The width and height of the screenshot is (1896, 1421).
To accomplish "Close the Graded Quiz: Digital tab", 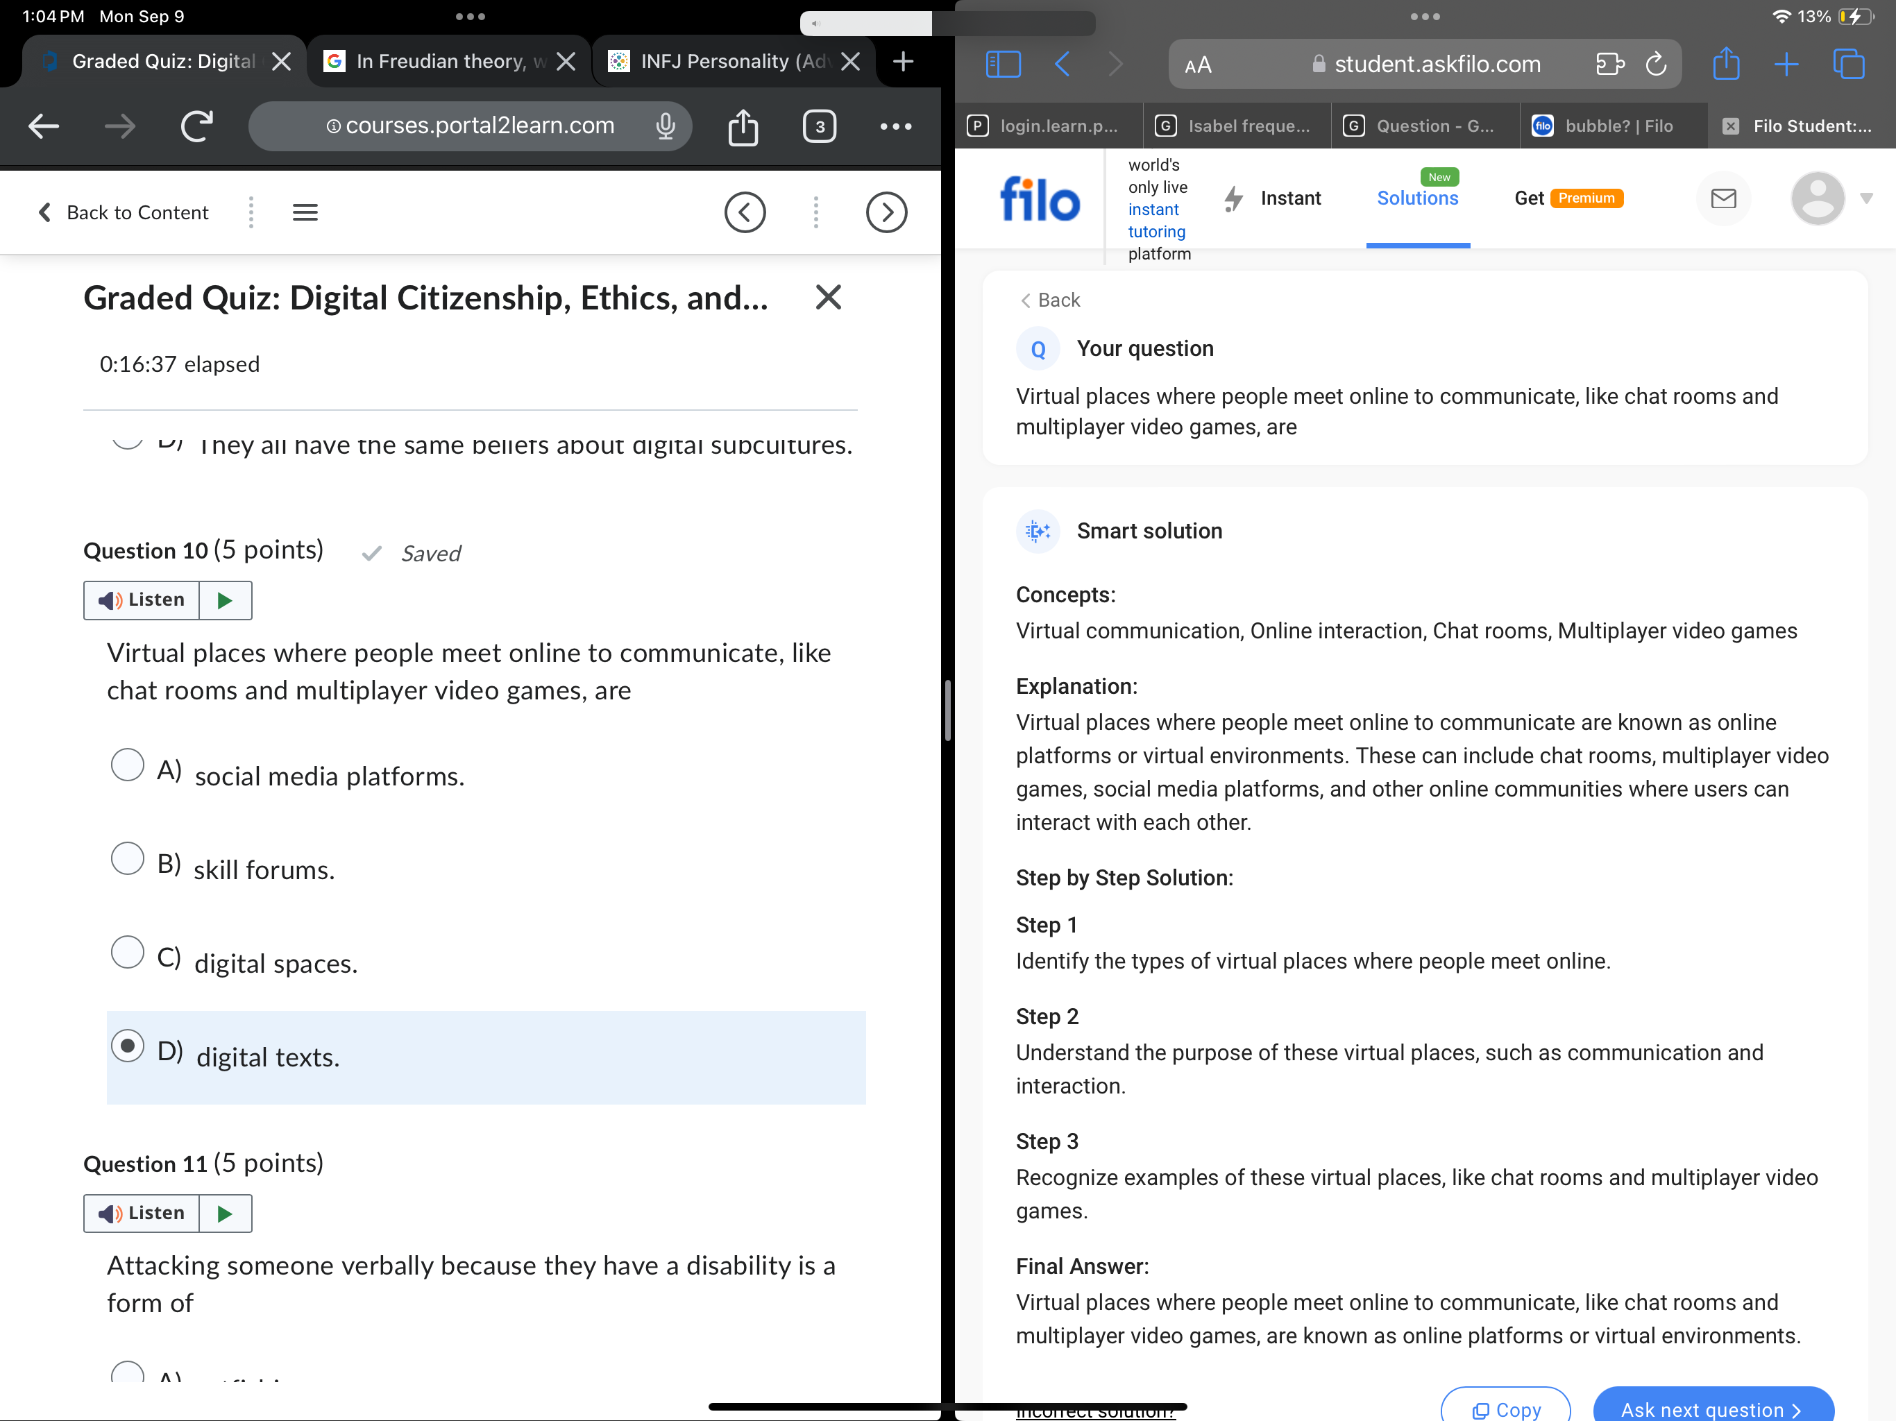I will coord(281,62).
